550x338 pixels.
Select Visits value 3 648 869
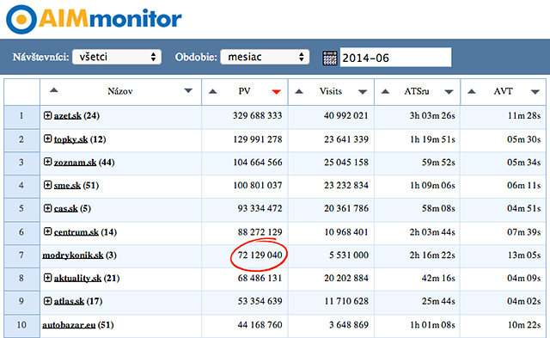click(349, 325)
